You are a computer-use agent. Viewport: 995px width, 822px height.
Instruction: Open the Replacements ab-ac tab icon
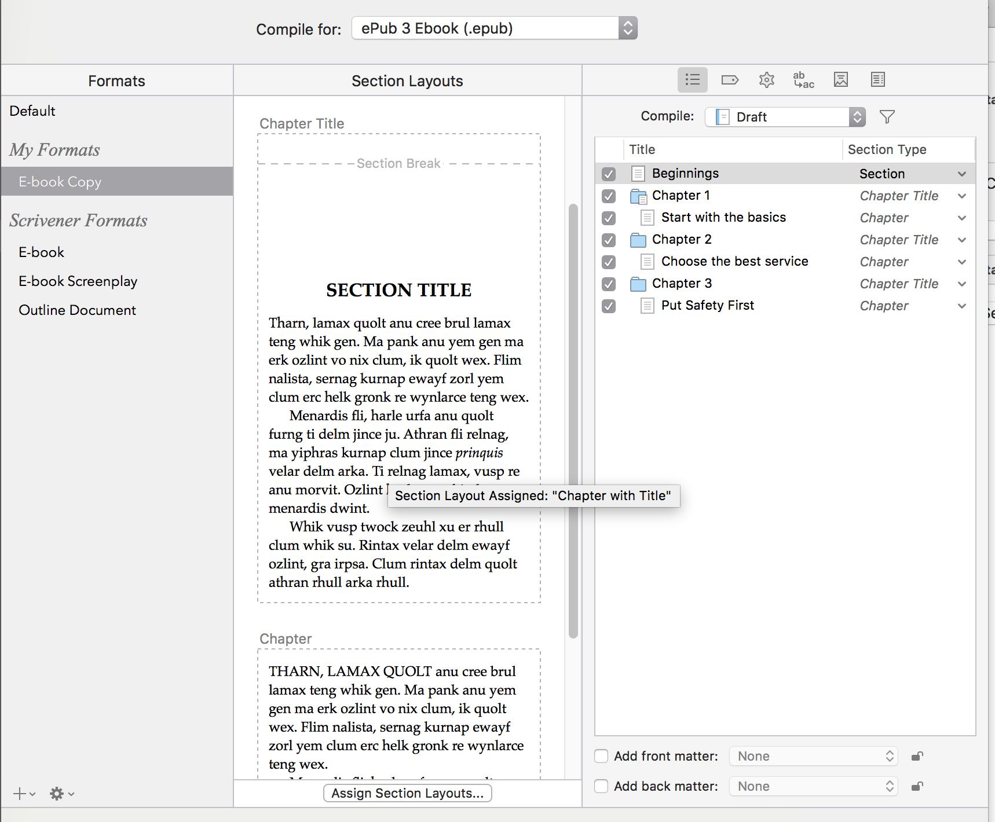click(x=804, y=80)
